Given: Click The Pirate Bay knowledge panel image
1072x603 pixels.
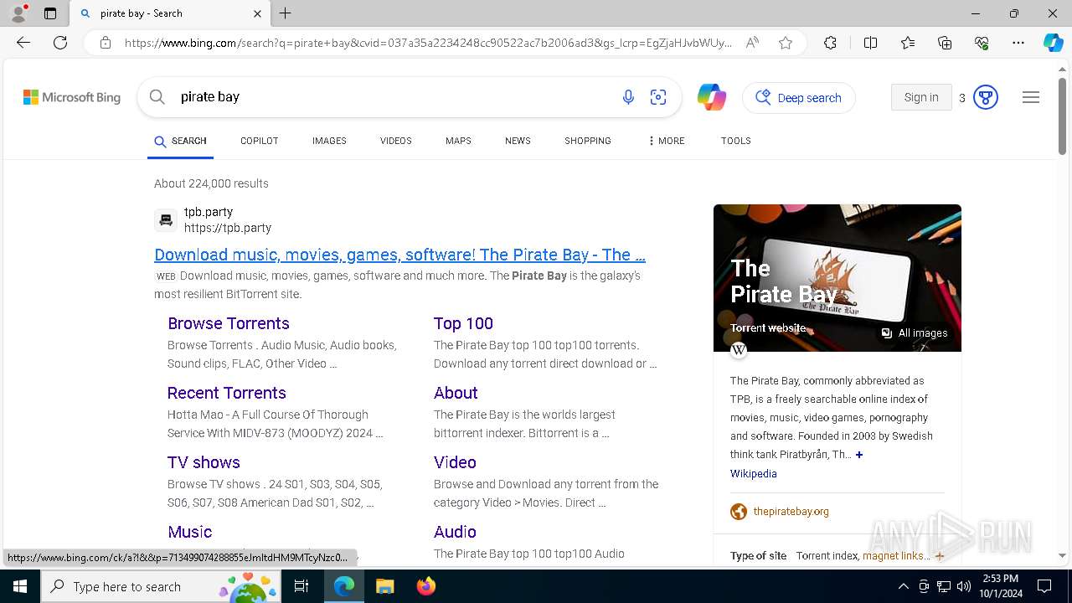Looking at the screenshot, I should point(837,278).
